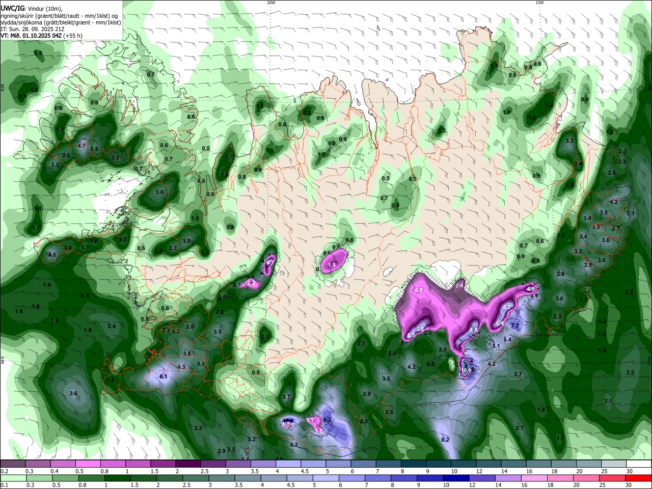The width and height of the screenshot is (652, 489).
Task: Select the initialization time 'IT: Sun. 28. 09. 2025 21Z'
Action: [32, 29]
